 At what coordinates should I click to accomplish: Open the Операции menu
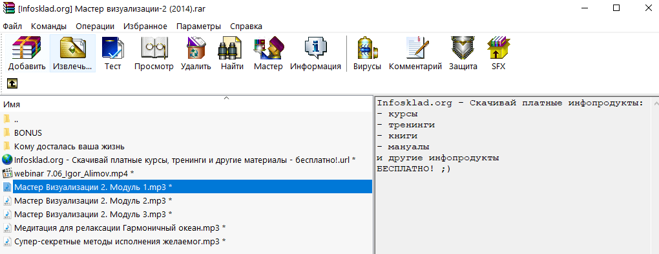click(95, 26)
